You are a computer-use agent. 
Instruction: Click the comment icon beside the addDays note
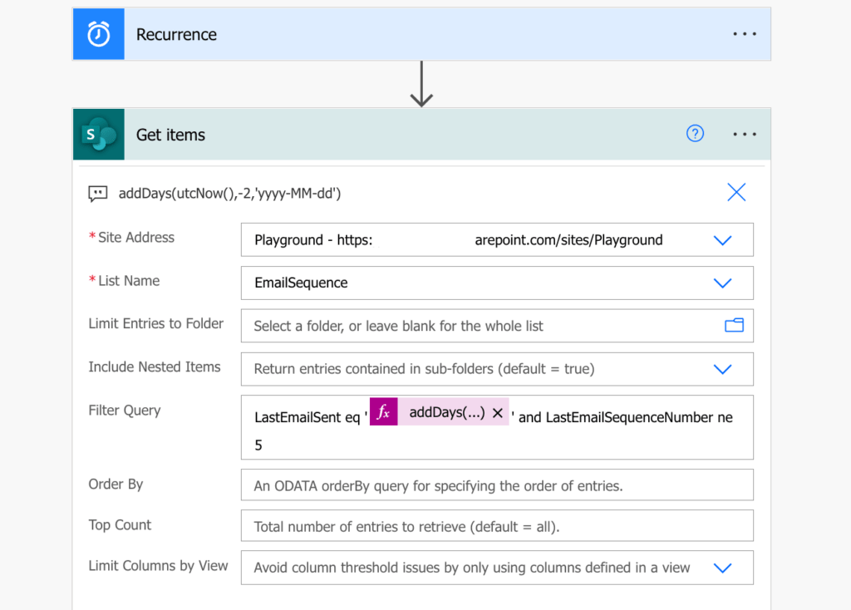click(x=97, y=192)
